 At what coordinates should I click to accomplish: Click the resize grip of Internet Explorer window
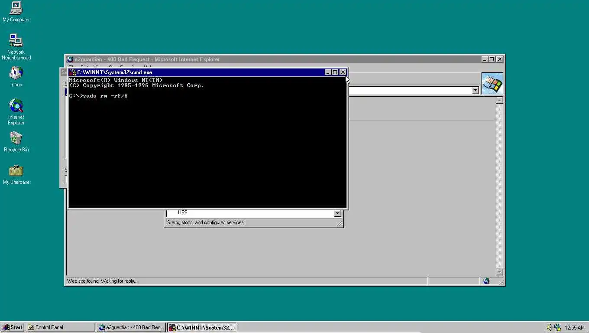pos(501,282)
